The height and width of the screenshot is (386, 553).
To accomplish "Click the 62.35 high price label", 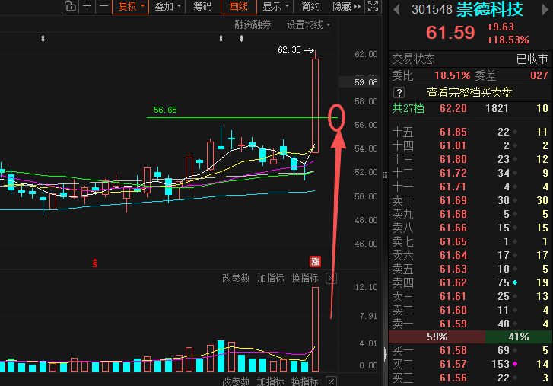I will point(289,49).
